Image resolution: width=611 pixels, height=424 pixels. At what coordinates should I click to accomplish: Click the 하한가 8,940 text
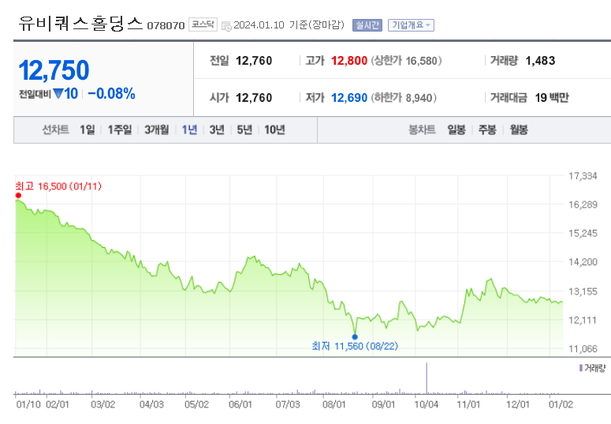pos(404,98)
